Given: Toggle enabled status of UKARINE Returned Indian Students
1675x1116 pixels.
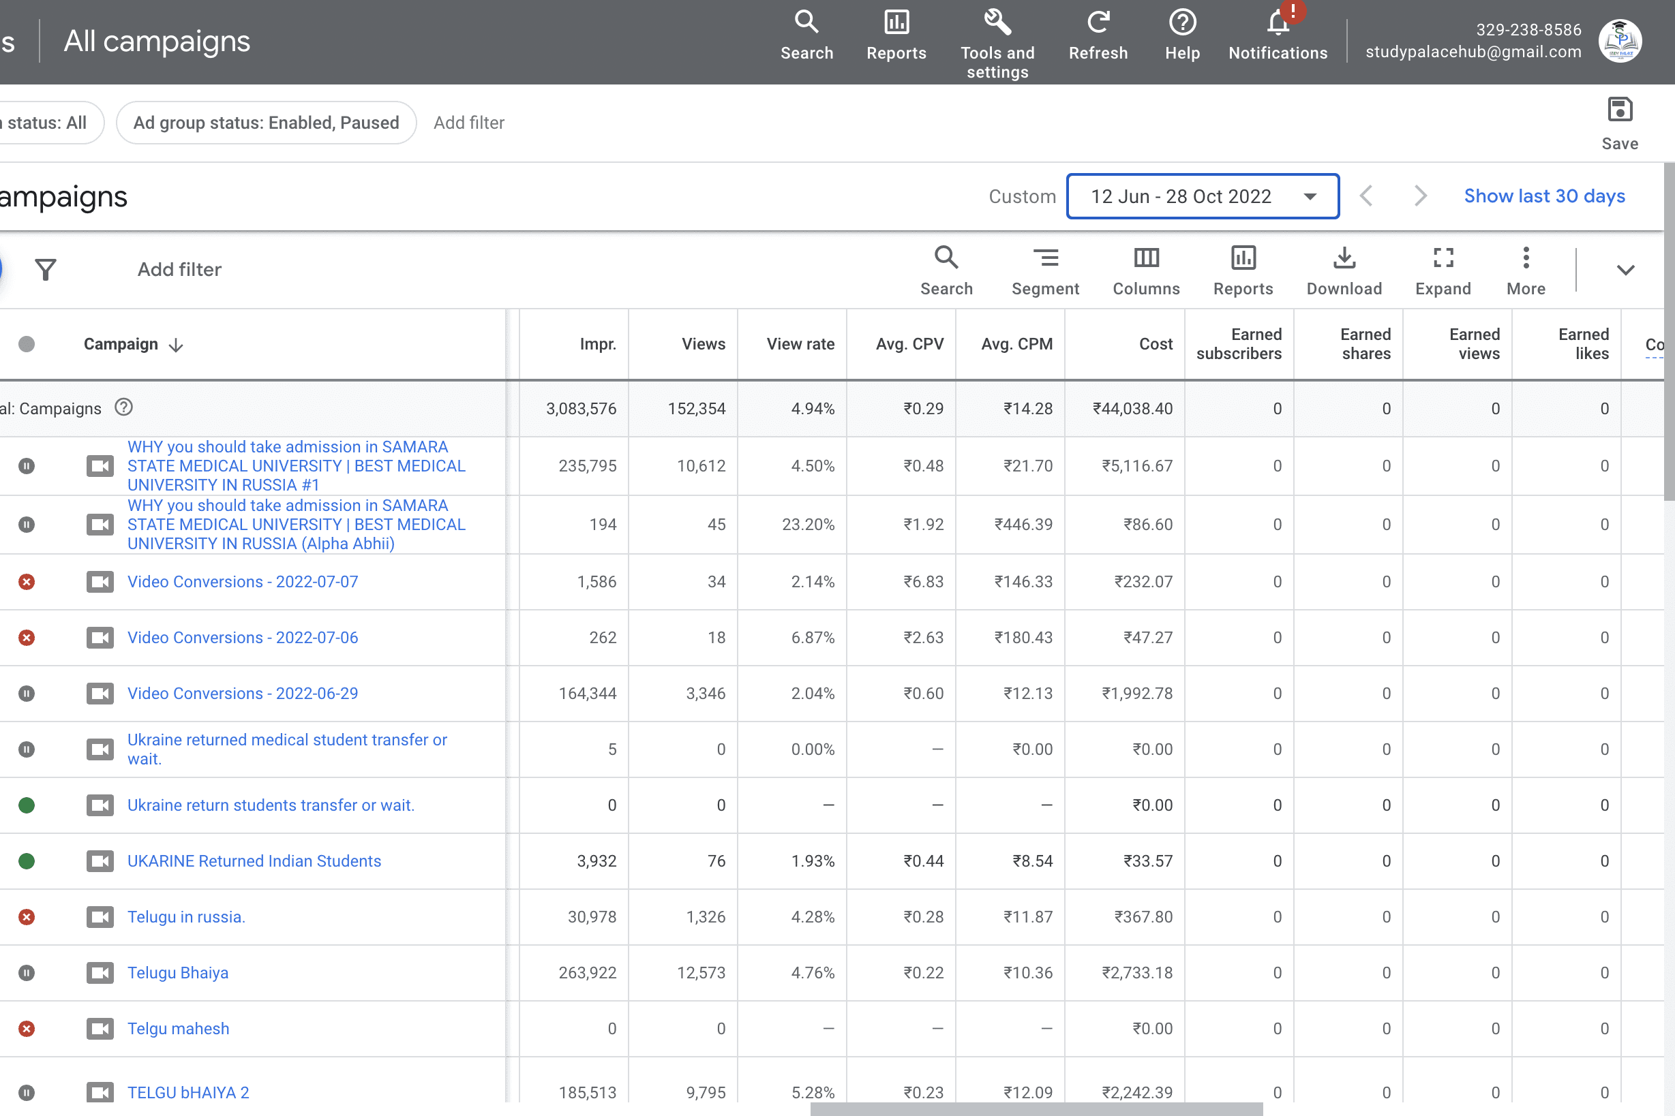Looking at the screenshot, I should (27, 861).
